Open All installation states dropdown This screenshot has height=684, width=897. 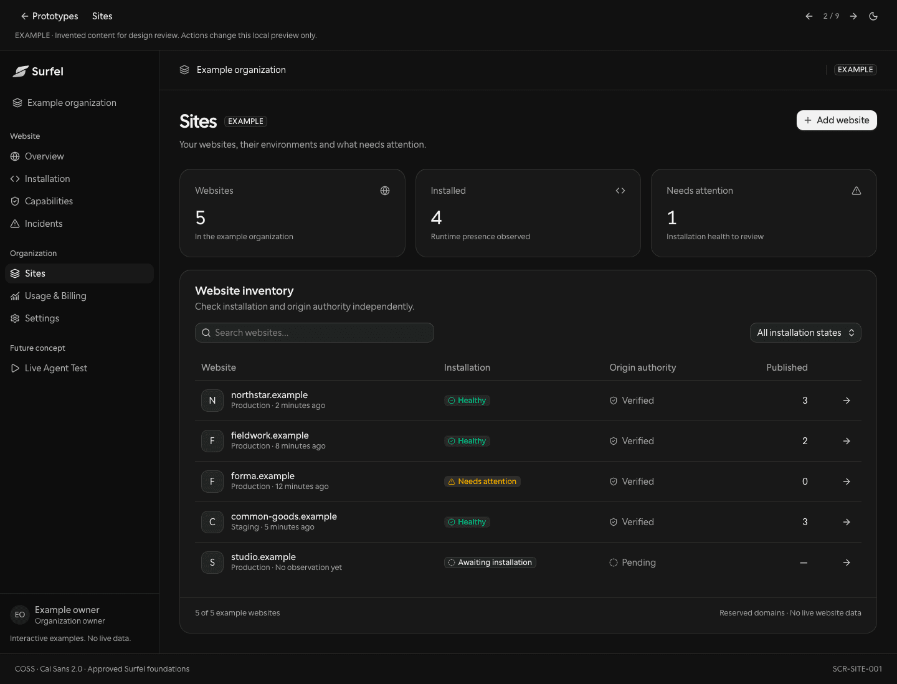805,333
